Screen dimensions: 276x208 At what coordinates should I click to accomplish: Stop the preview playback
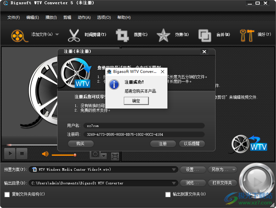pos(22,154)
